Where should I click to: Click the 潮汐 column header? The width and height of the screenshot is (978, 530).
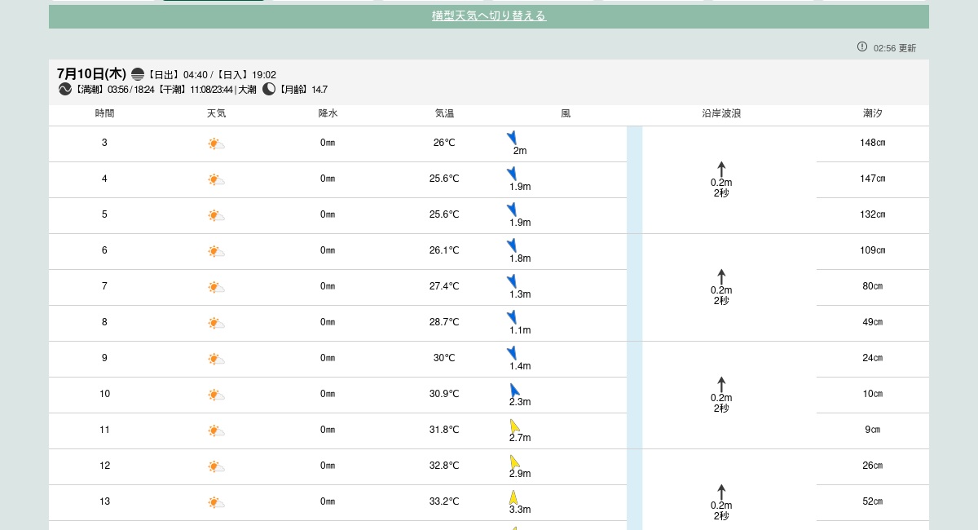872,113
